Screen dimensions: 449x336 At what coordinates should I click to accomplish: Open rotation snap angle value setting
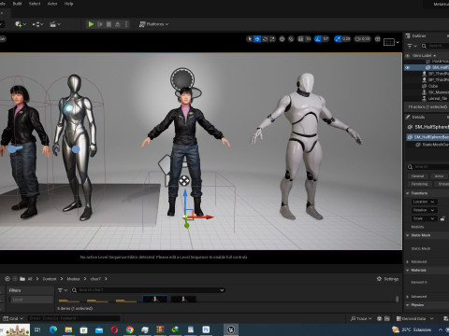pos(326,39)
